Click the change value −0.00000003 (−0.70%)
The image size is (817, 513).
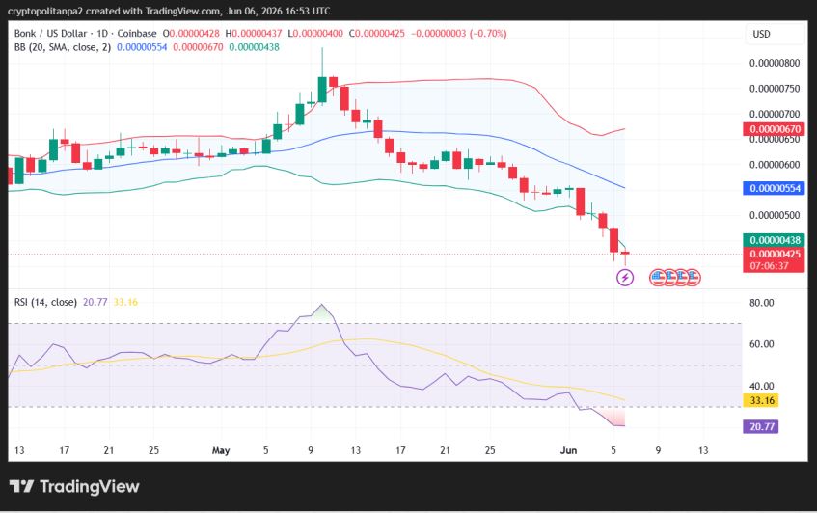[459, 34]
